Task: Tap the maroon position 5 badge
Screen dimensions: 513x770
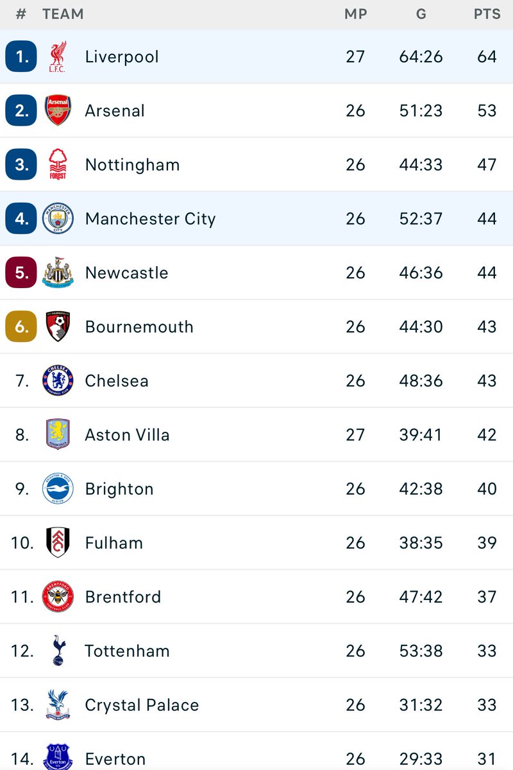Action: point(22,272)
